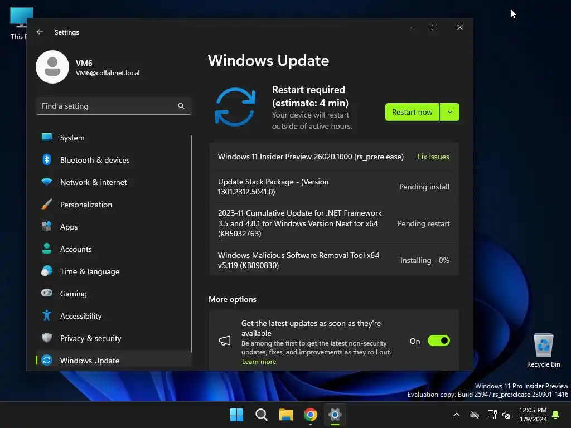Image resolution: width=571 pixels, height=428 pixels.
Task: Open the Personalization category
Action: click(x=114, y=204)
